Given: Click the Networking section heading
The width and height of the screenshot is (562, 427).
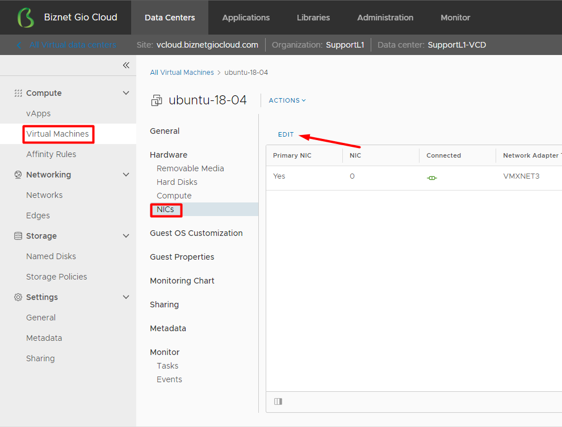Looking at the screenshot, I should click(48, 175).
